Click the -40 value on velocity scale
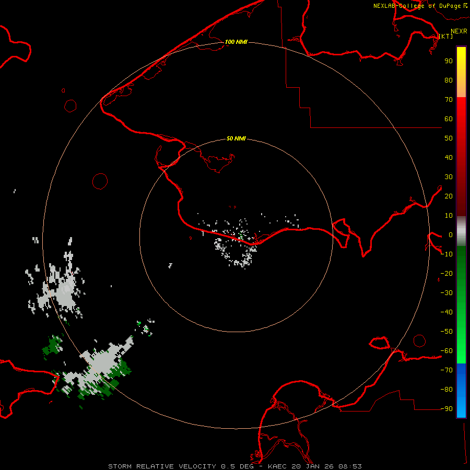The width and height of the screenshot is (470, 470). tap(446, 312)
